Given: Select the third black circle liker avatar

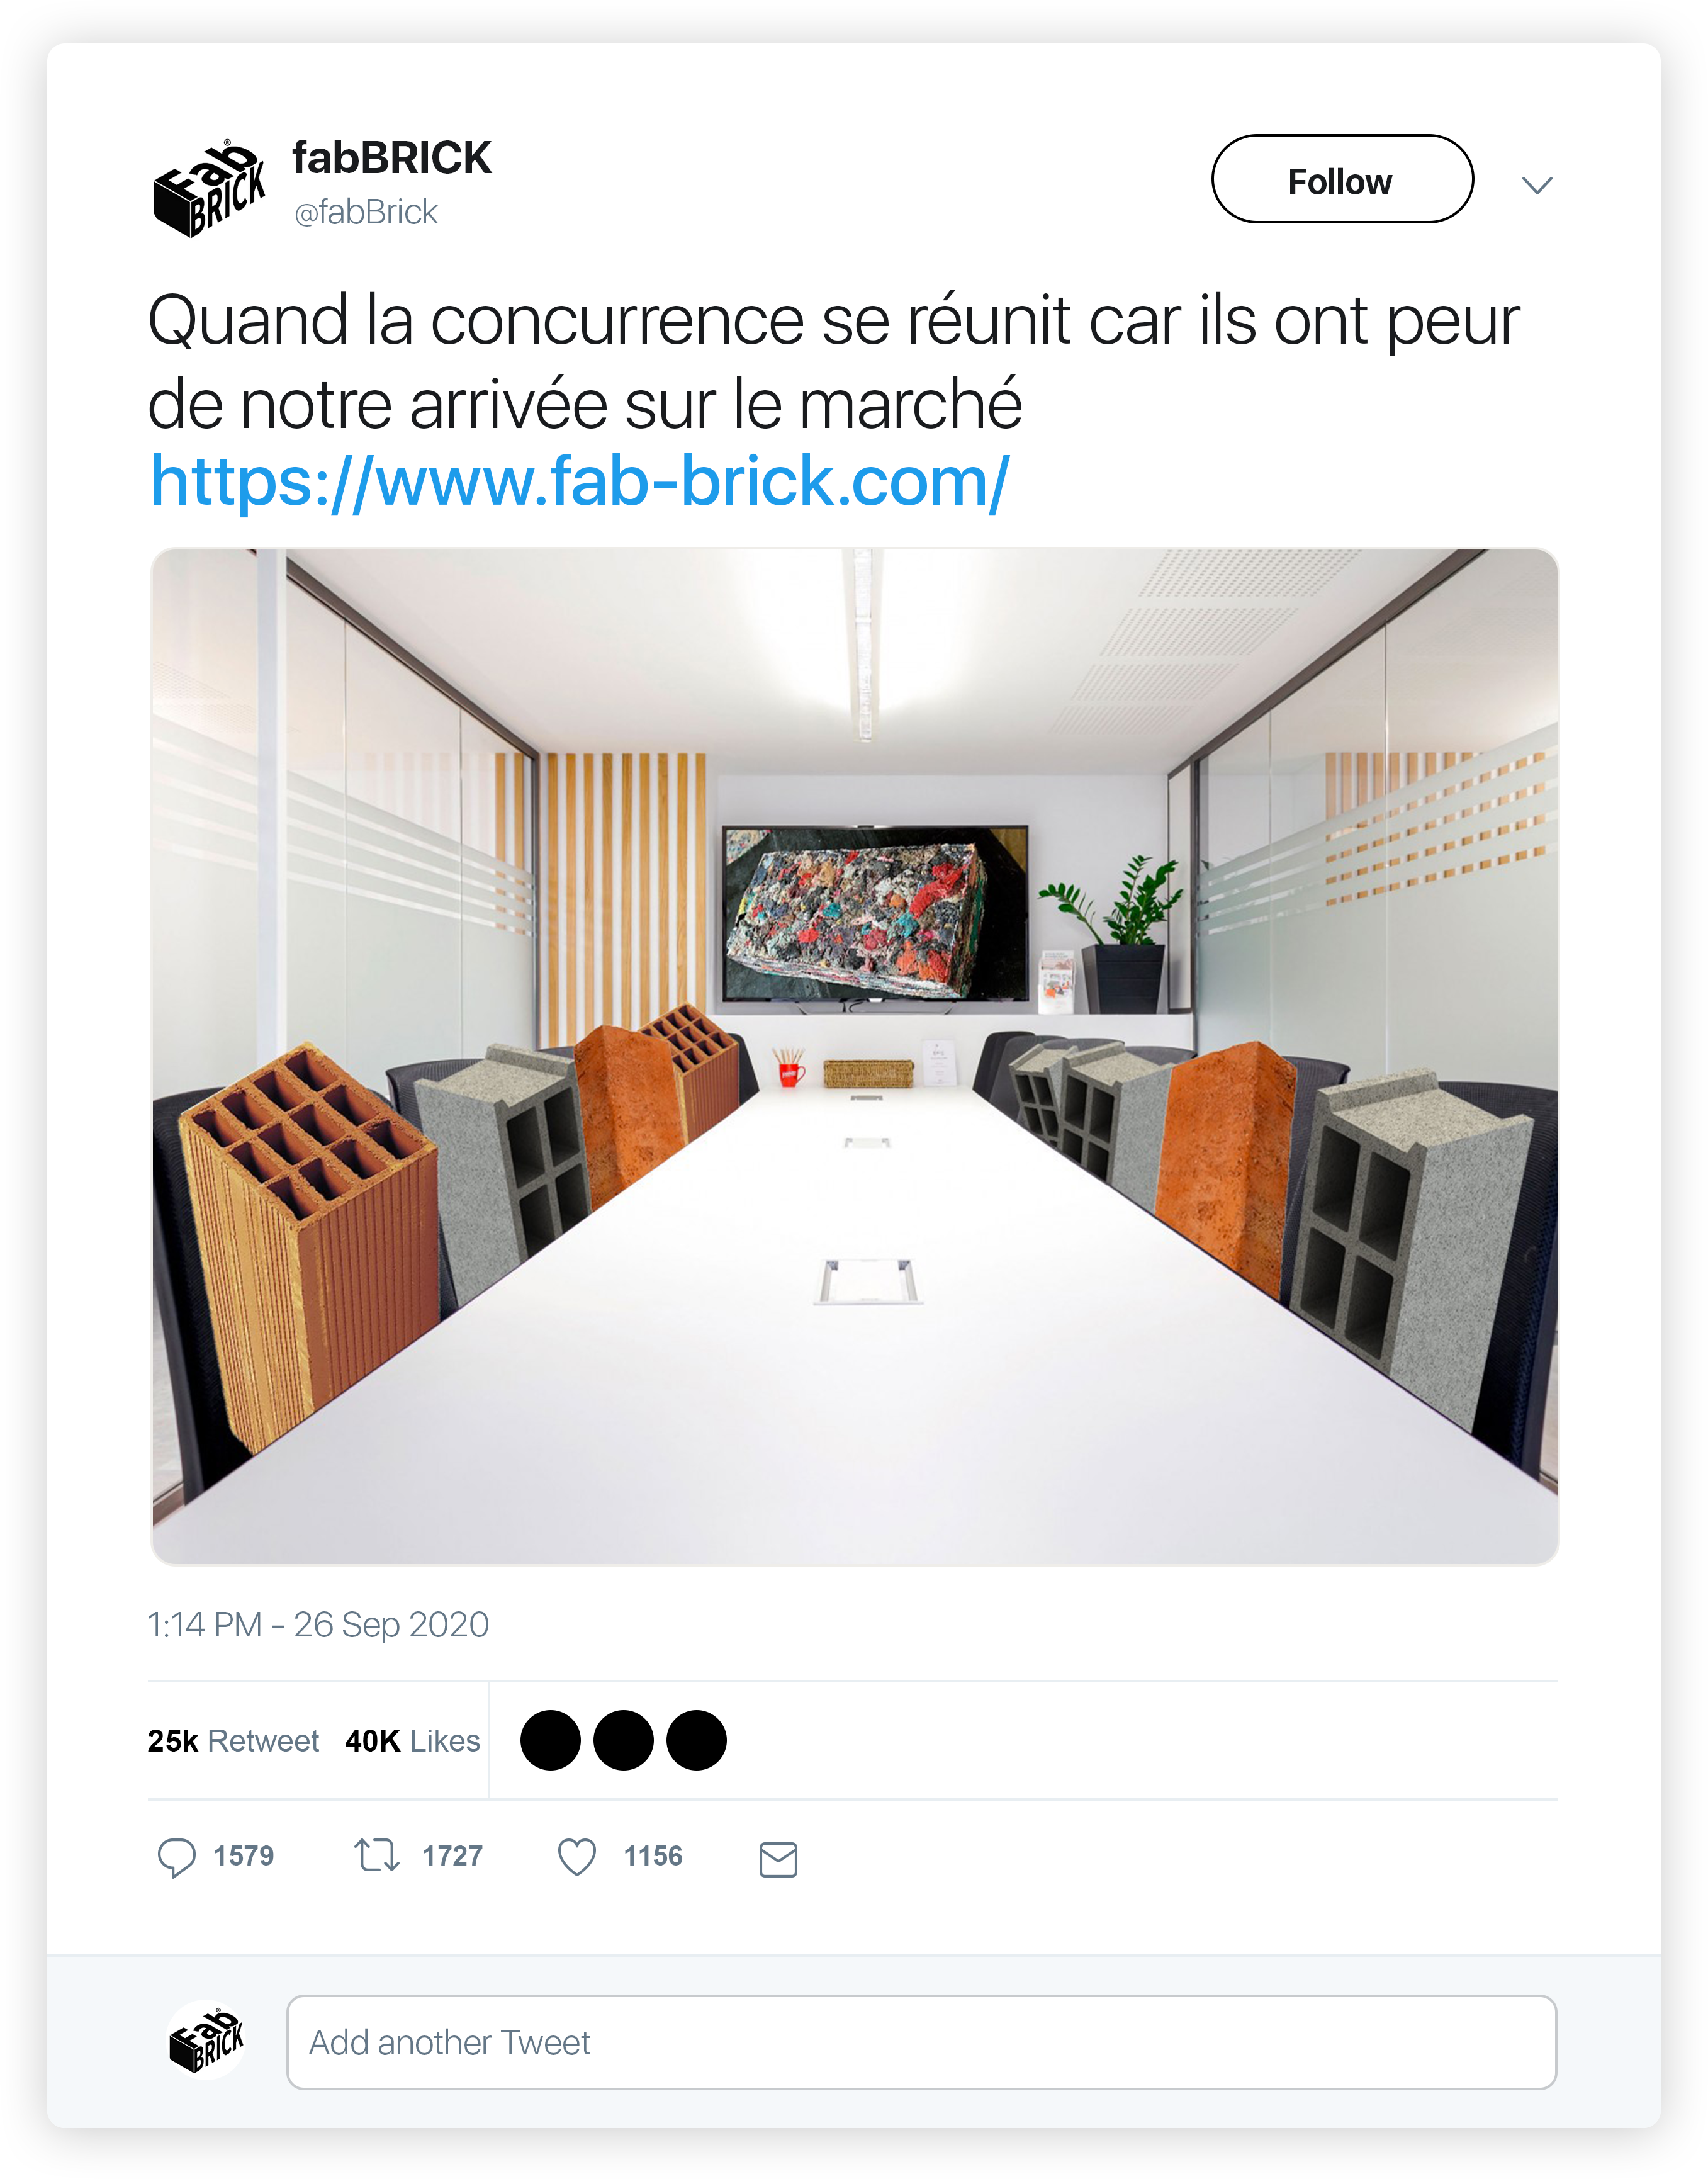Looking at the screenshot, I should coord(696,1740).
